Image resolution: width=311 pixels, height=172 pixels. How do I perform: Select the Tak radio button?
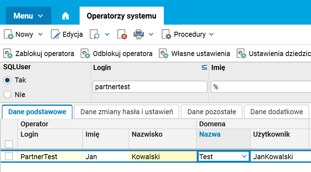coord(7,80)
